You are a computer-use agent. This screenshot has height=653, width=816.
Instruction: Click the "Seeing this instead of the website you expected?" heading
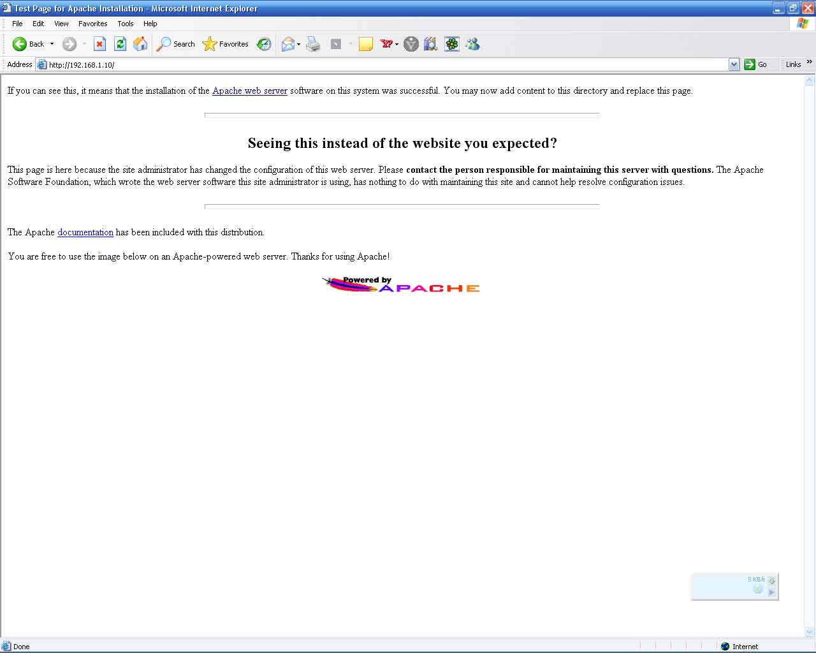402,143
